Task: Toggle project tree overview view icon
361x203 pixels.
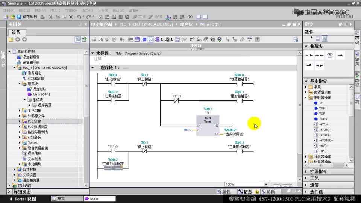Action: click(78, 39)
